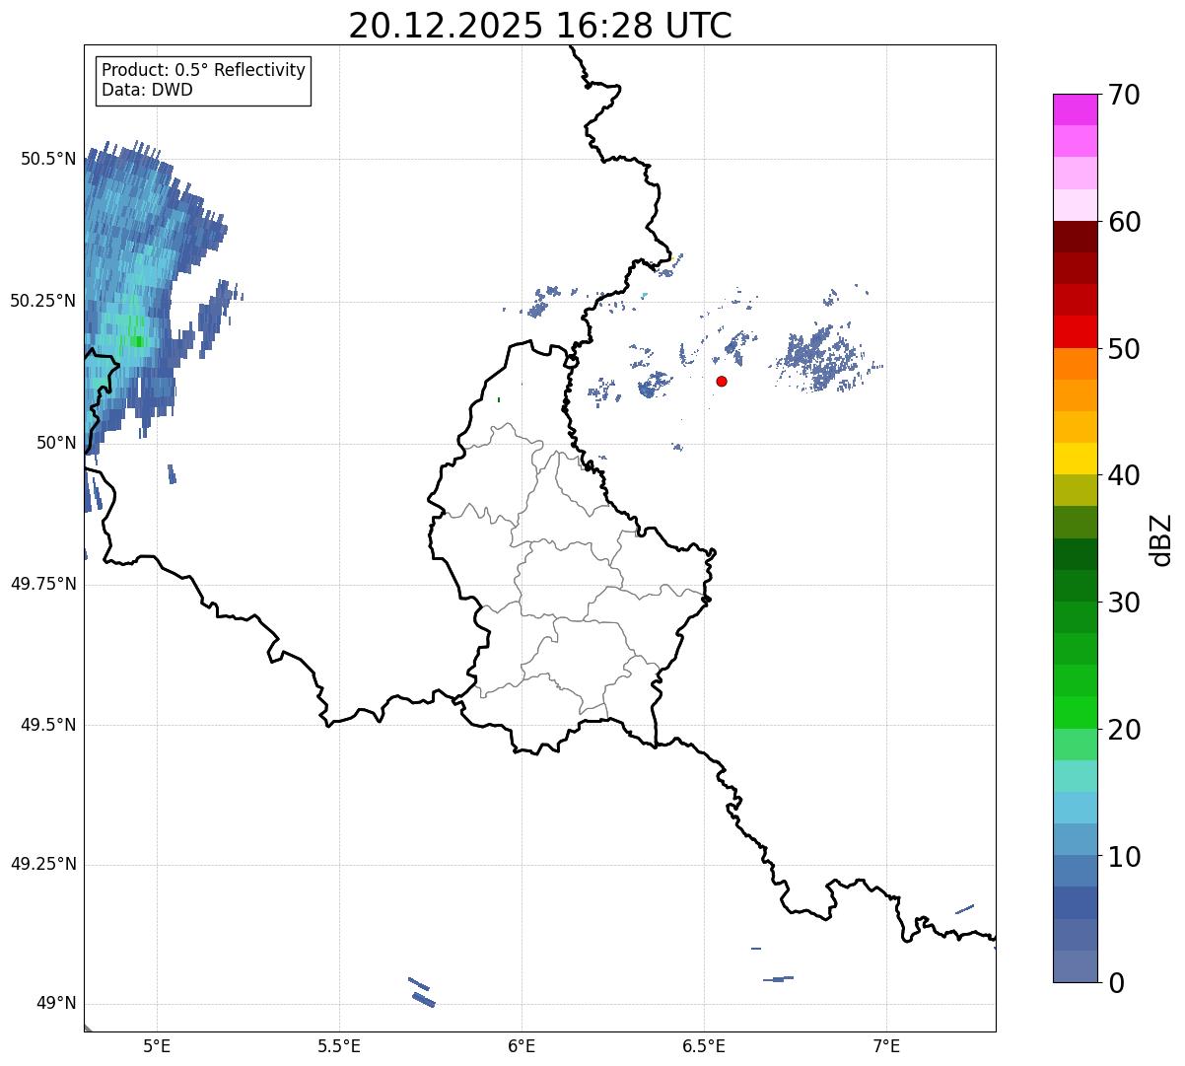Click the magenta 70 dBZ colorbar segment
The height and width of the screenshot is (1066, 1185).
[1075, 109]
